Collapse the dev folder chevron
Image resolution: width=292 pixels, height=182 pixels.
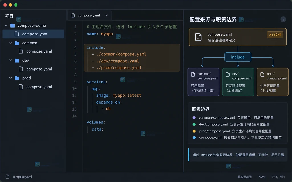(11, 60)
